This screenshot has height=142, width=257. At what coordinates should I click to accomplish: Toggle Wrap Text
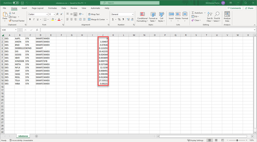tap(94, 14)
